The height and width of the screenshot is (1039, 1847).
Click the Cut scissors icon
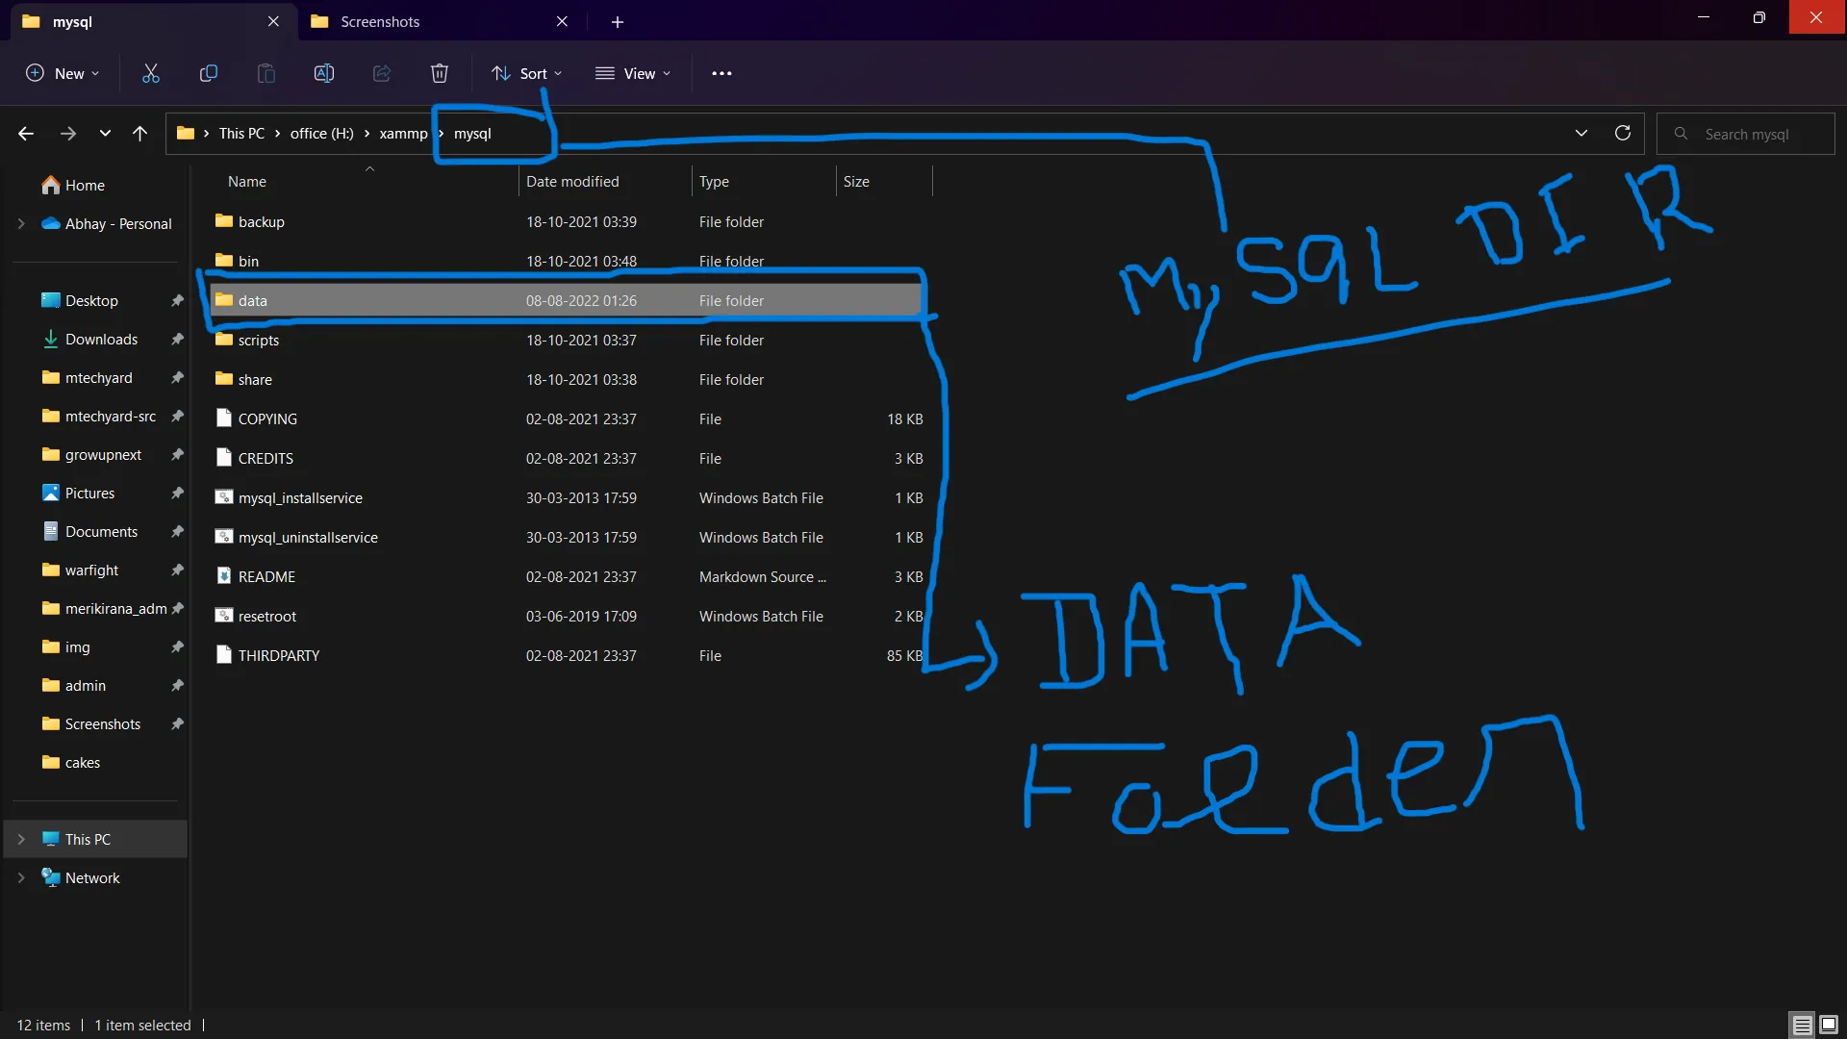151,73
